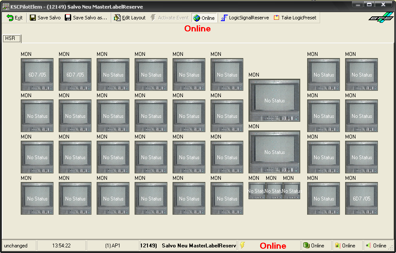Click the green Exit arrow icon
396x253 pixels.
pos(10,18)
